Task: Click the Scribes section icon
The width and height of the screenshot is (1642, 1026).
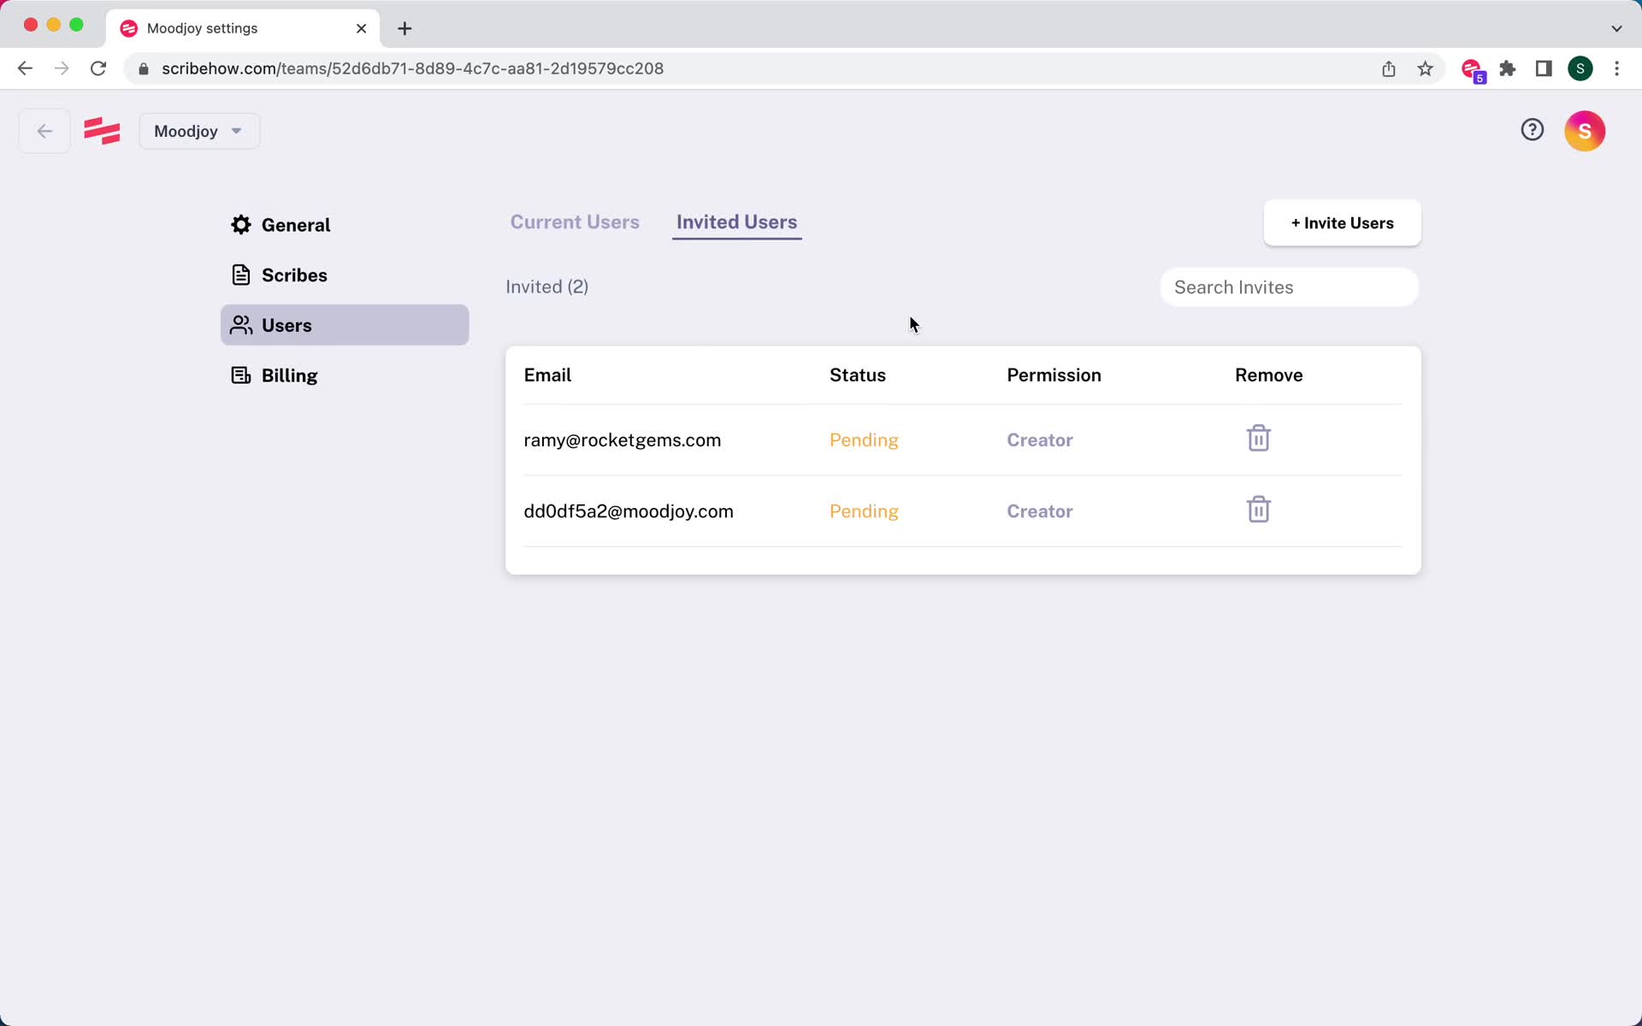Action: (x=241, y=274)
